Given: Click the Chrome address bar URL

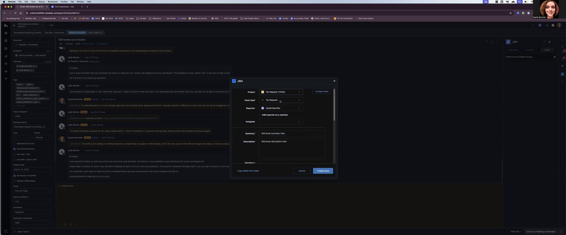Looking at the screenshot, I should (55, 13).
